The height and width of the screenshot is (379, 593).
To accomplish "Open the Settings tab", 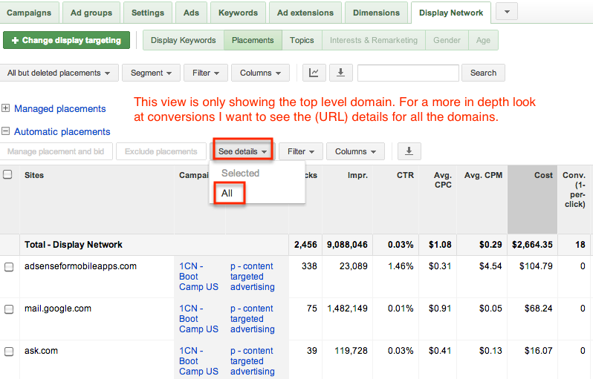I will click(147, 13).
